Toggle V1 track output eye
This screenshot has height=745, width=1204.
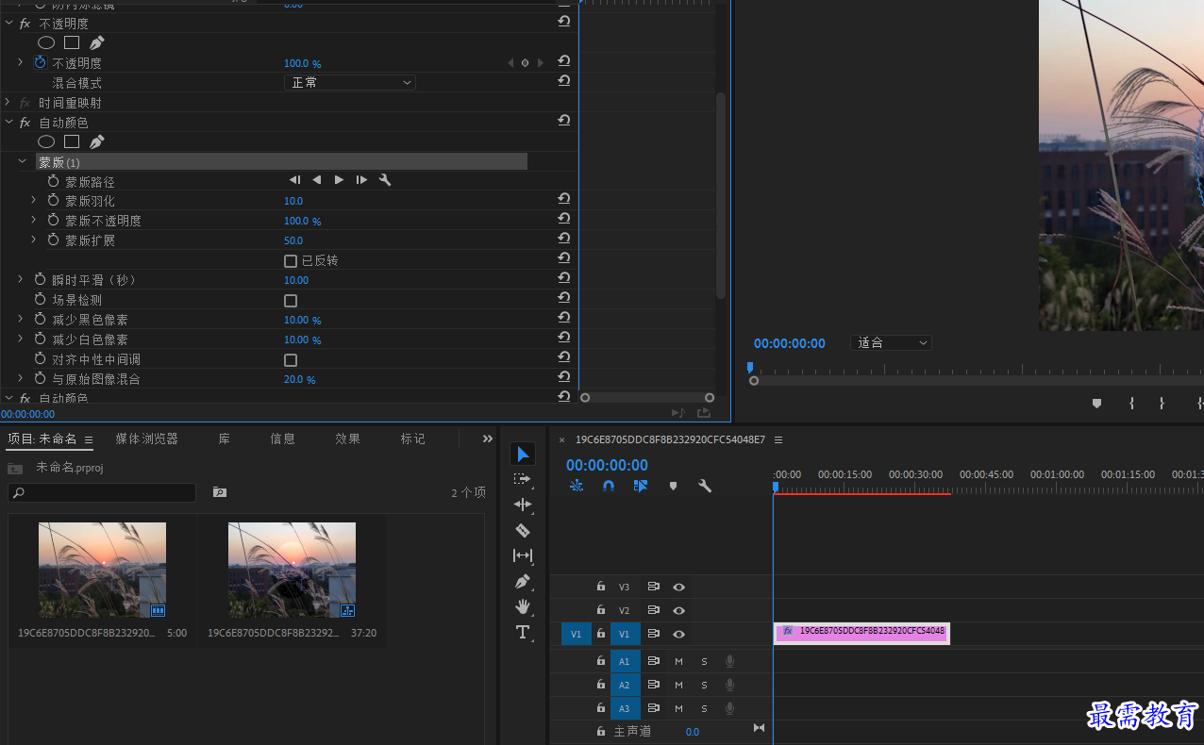click(x=678, y=634)
